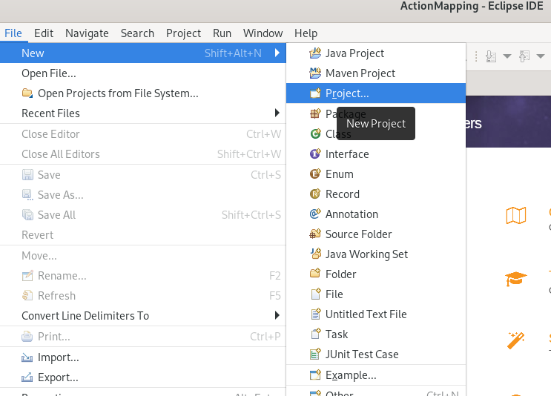Click the JUnit Test Case icon
The height and width of the screenshot is (396, 551).
click(x=315, y=354)
